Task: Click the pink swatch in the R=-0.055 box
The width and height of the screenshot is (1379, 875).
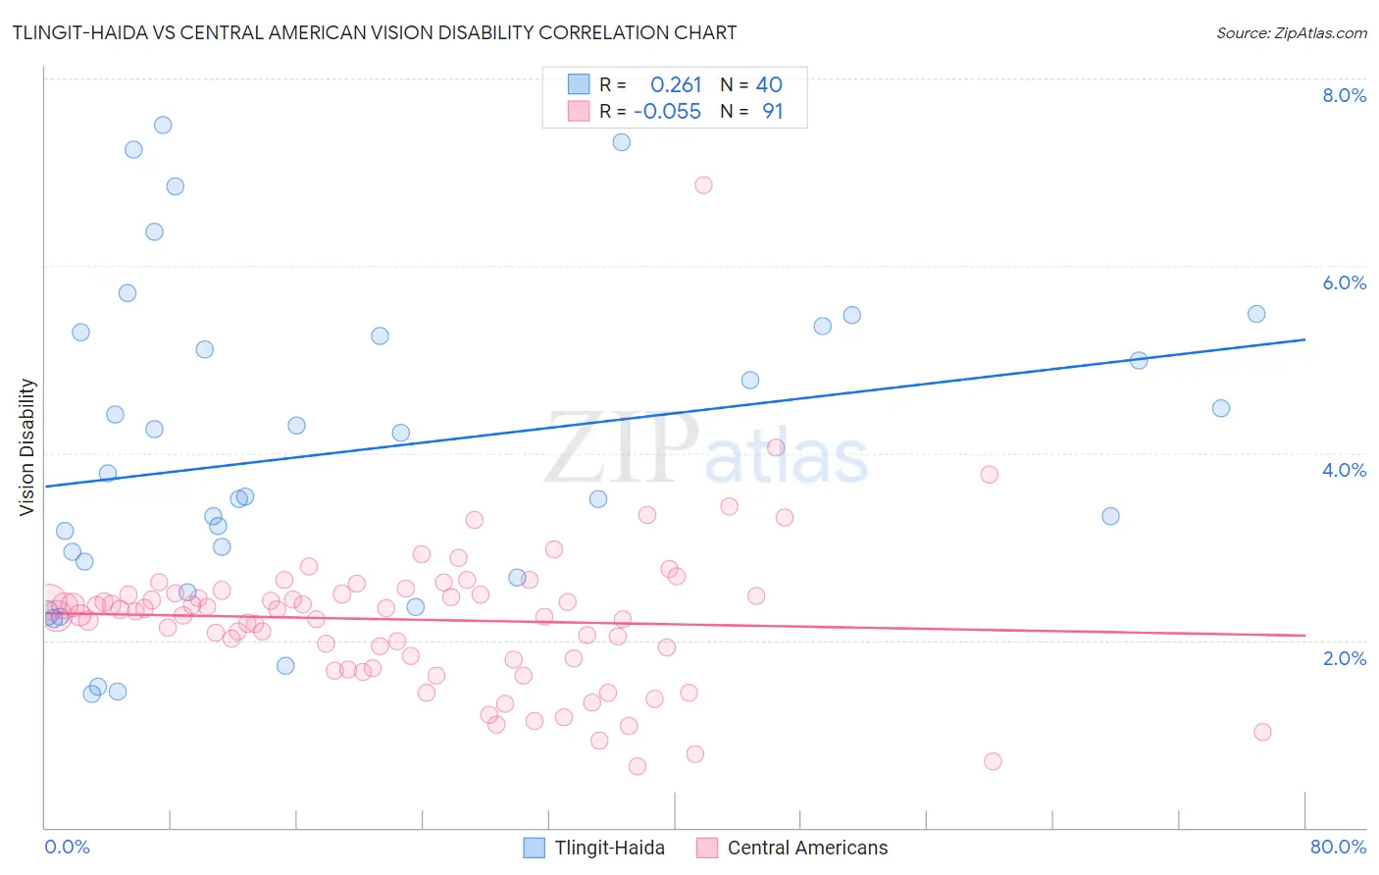Action: pyautogui.click(x=579, y=111)
